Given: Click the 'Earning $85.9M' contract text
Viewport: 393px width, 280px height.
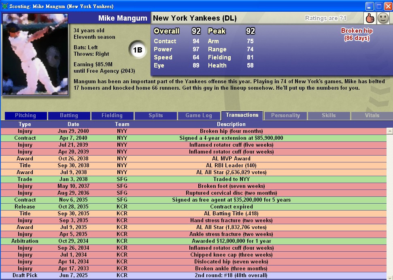Looking at the screenshot, I should tap(93, 65).
